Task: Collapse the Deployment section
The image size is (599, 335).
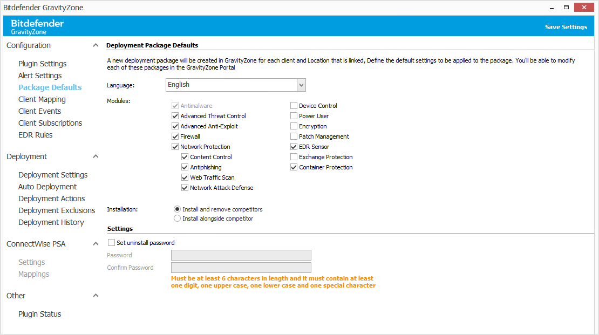Action: [96, 156]
